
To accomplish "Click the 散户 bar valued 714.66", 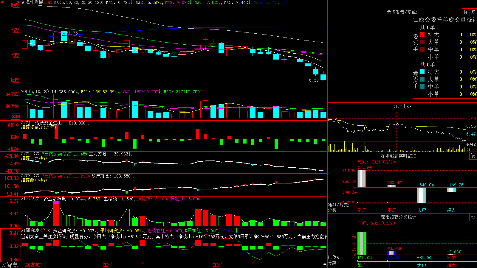I will tap(362, 179).
